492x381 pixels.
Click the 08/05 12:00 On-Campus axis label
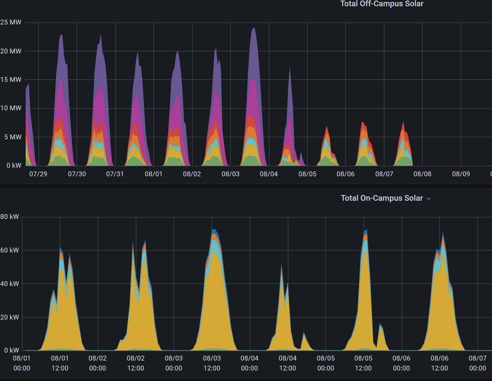coord(363,363)
